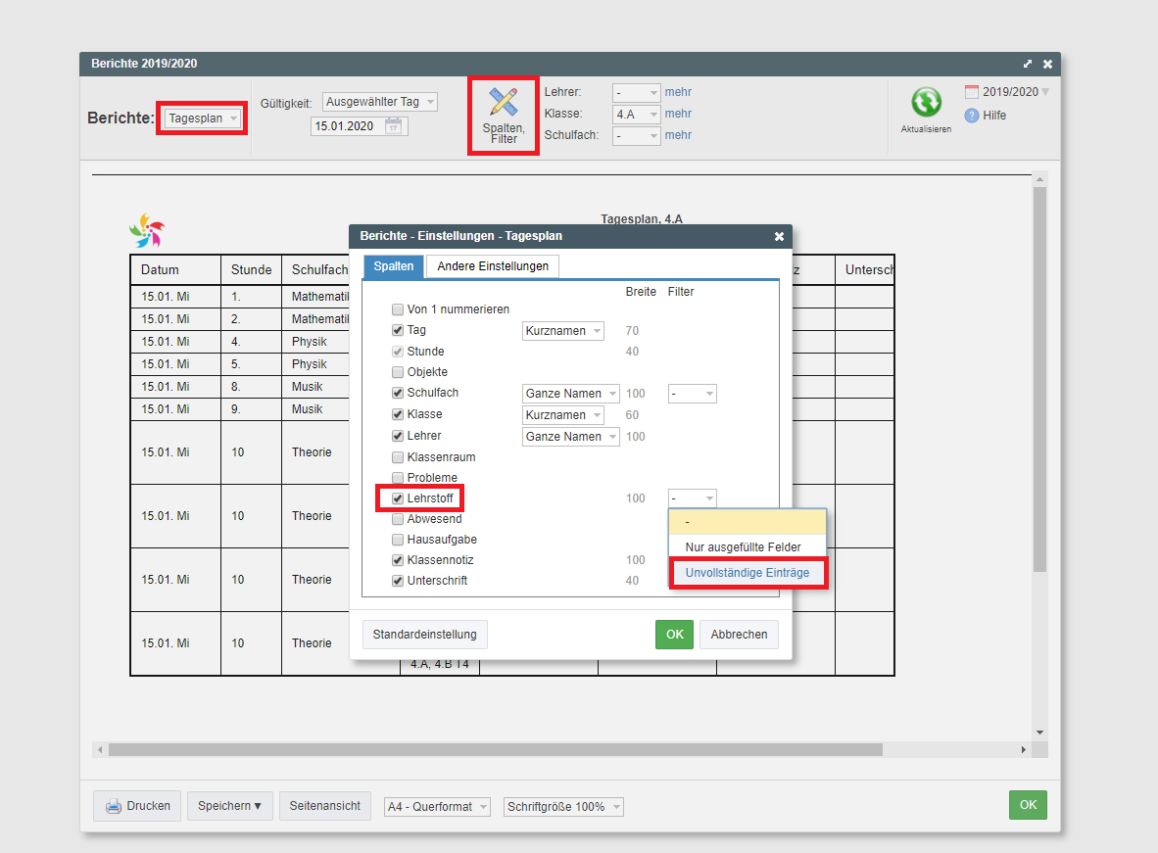Click the Lehrstoff width value 100
Viewport: 1158px width, 853px height.
pyautogui.click(x=635, y=498)
